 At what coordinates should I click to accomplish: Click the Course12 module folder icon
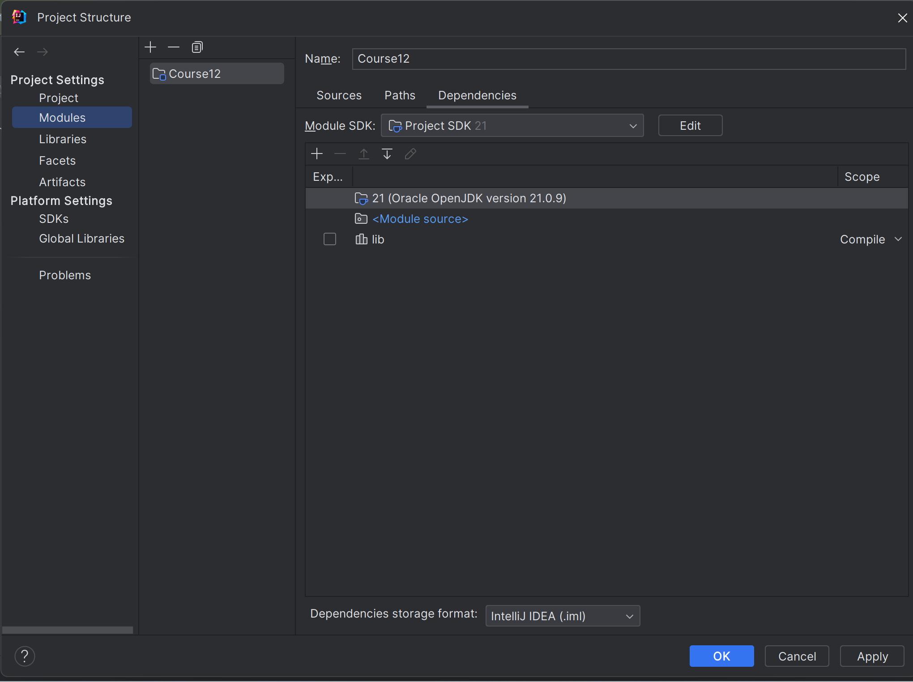click(159, 74)
